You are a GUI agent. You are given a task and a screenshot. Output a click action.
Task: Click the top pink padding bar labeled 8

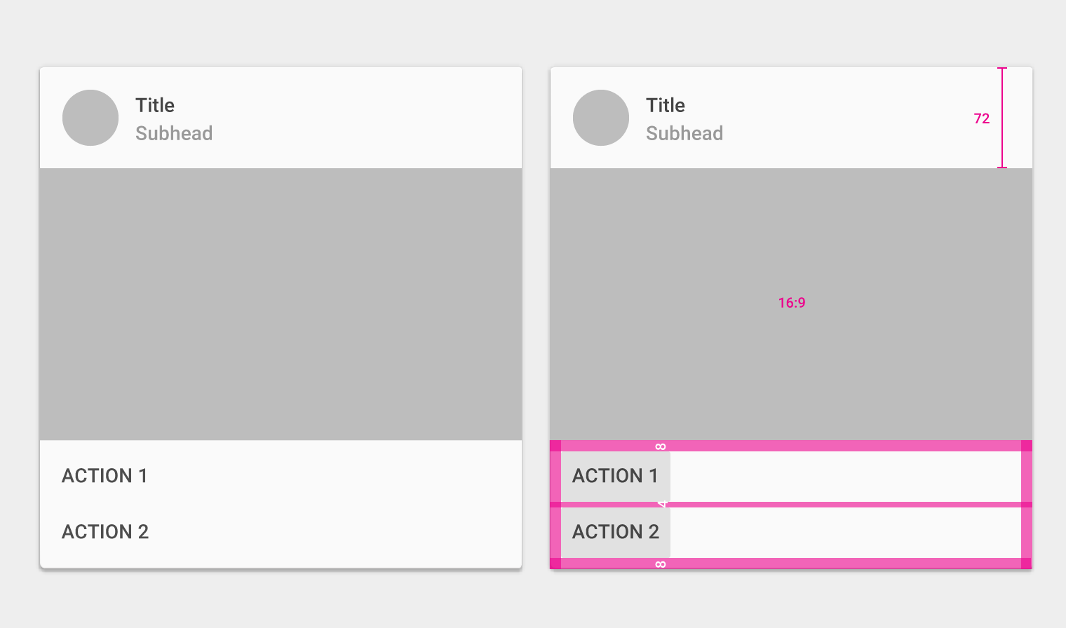(791, 446)
